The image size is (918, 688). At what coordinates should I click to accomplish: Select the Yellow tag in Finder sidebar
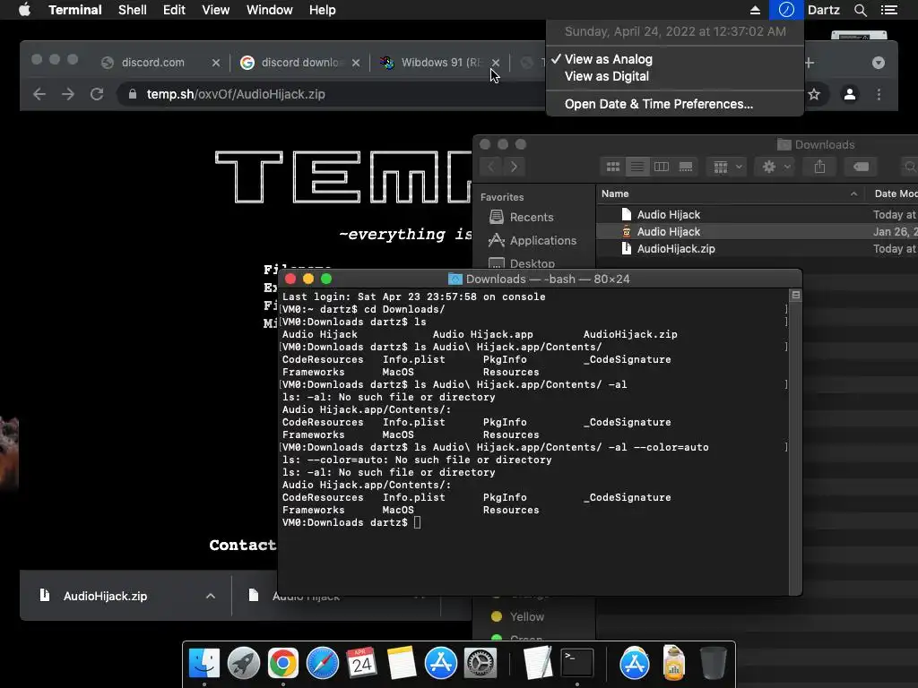pos(517,616)
